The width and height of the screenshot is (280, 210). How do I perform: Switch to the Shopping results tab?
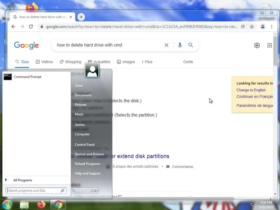coord(70,62)
